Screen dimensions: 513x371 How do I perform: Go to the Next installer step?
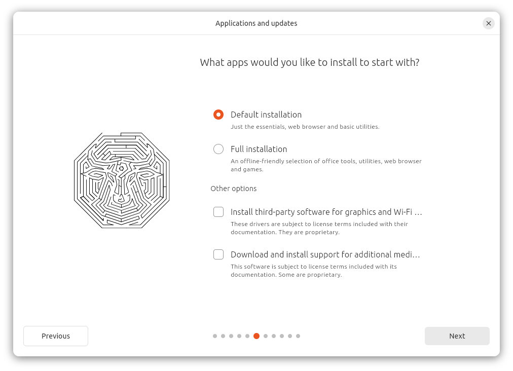click(x=457, y=336)
